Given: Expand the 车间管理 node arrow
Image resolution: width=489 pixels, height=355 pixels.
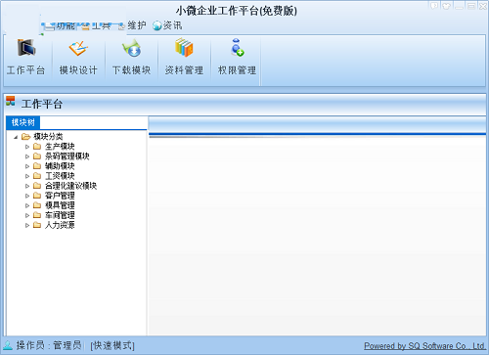Looking at the screenshot, I should 27,215.
